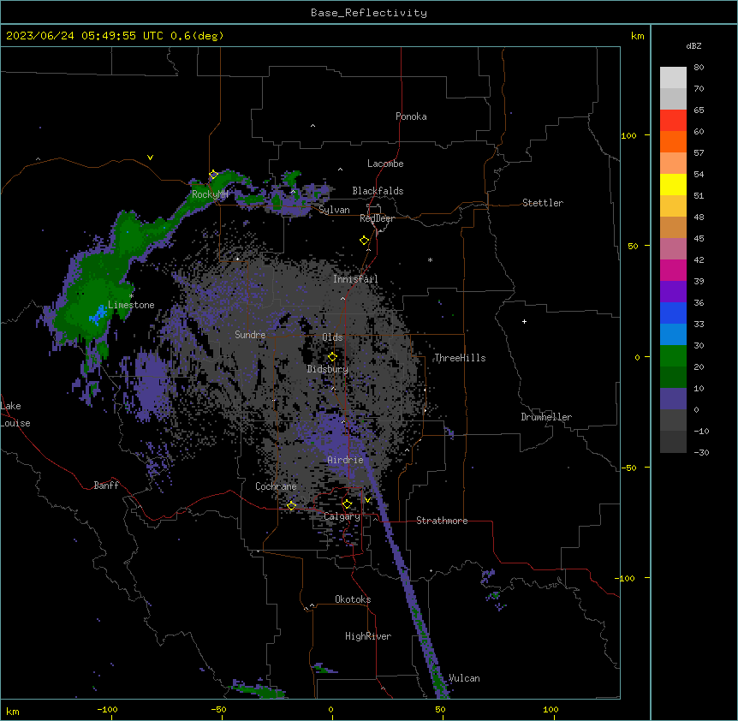The image size is (738, 721).
Task: Click the Calgary label
Action: pos(342,516)
